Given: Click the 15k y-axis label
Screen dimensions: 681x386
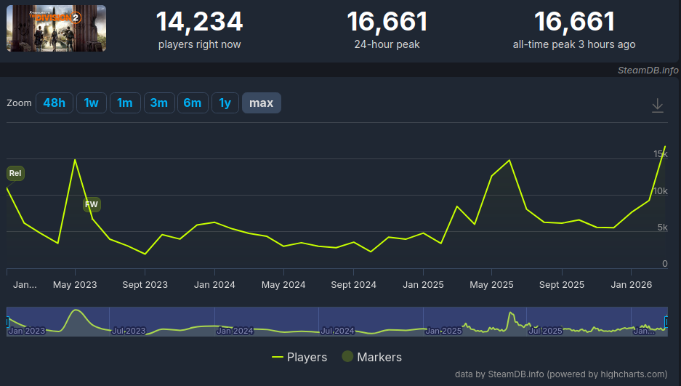Looking at the screenshot, I should pos(661,154).
